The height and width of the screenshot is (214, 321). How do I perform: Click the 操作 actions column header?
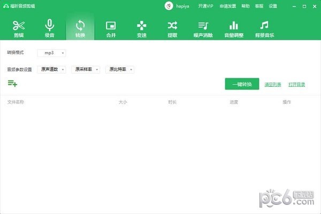tap(287, 102)
